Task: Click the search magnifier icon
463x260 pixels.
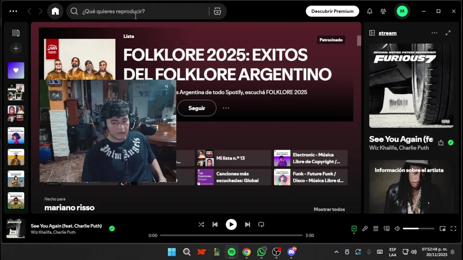Action: [x=74, y=11]
